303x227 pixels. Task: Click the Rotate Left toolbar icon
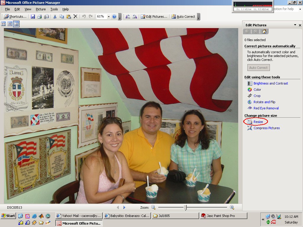pos(128,17)
